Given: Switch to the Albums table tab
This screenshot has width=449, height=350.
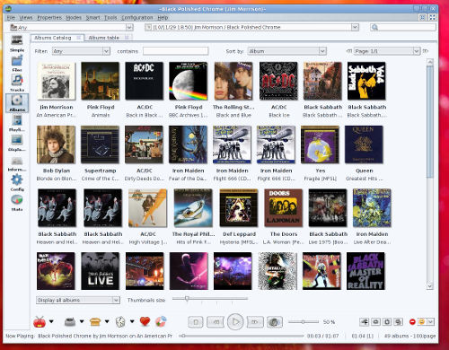Looking at the screenshot, I should (x=103, y=38).
